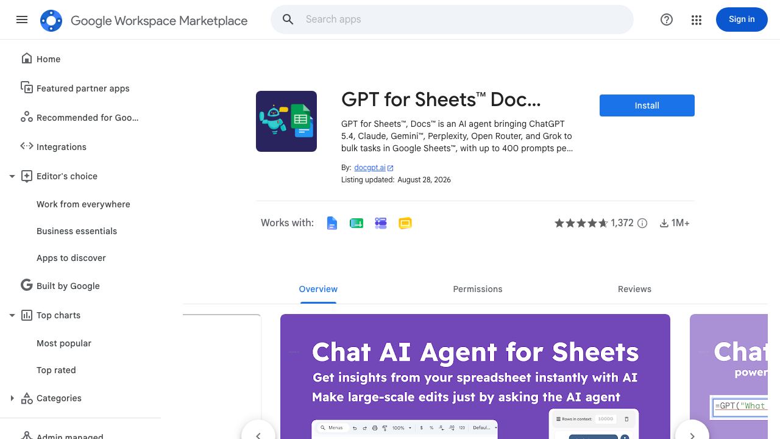Click the external link icon beside docgpt.ai
The width and height of the screenshot is (780, 439).
[391, 168]
